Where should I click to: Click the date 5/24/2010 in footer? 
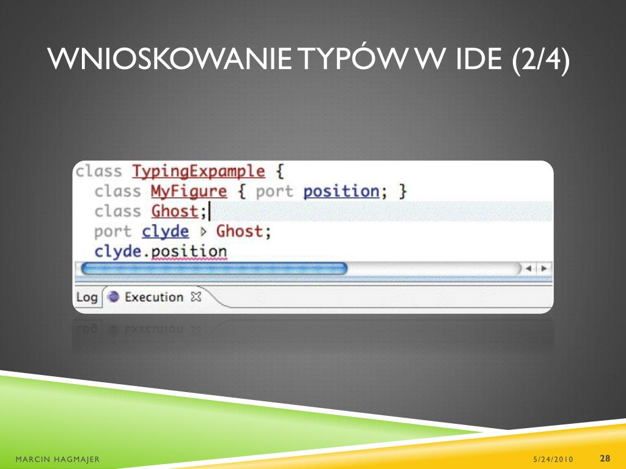553,459
